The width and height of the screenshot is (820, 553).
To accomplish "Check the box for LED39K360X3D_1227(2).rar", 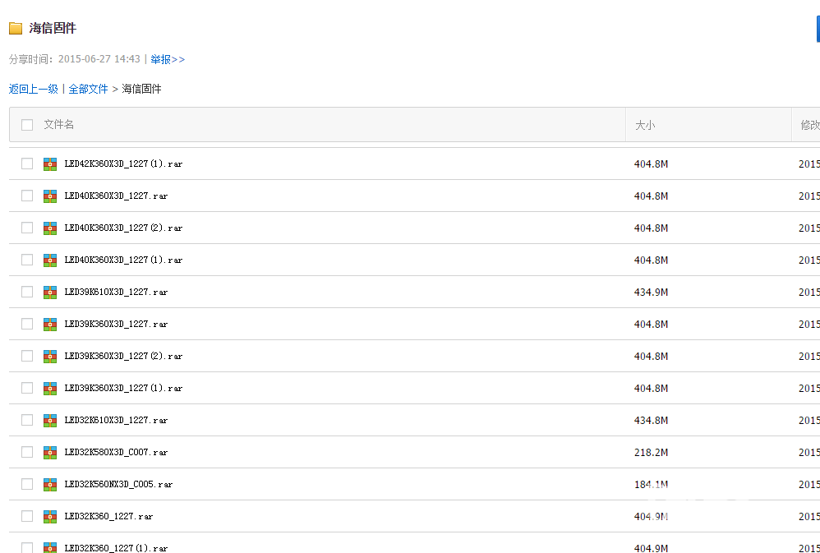I will (x=27, y=356).
